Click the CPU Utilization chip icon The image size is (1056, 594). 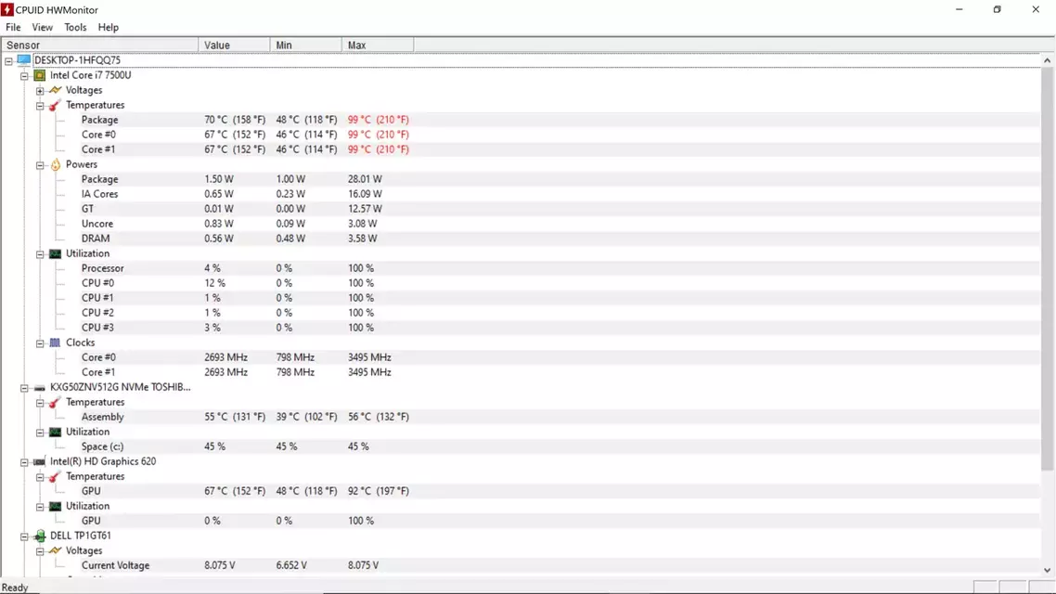[x=56, y=253]
